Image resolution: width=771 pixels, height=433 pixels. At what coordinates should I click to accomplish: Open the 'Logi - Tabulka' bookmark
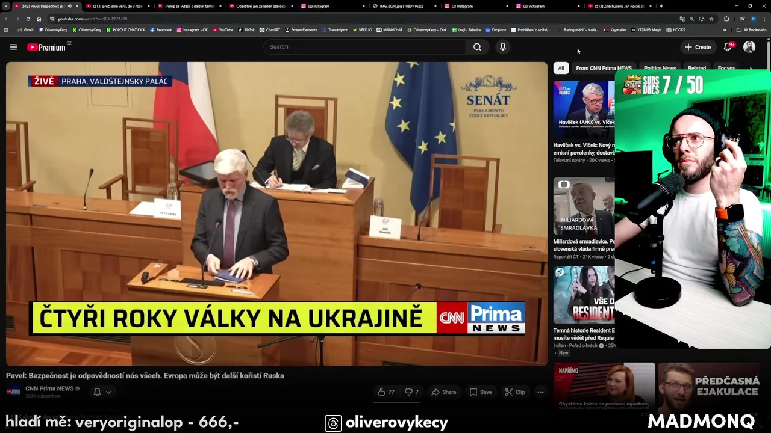(x=466, y=30)
